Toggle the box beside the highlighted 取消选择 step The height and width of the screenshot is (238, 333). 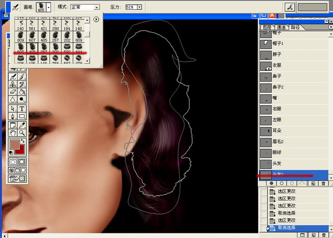pos(264,228)
